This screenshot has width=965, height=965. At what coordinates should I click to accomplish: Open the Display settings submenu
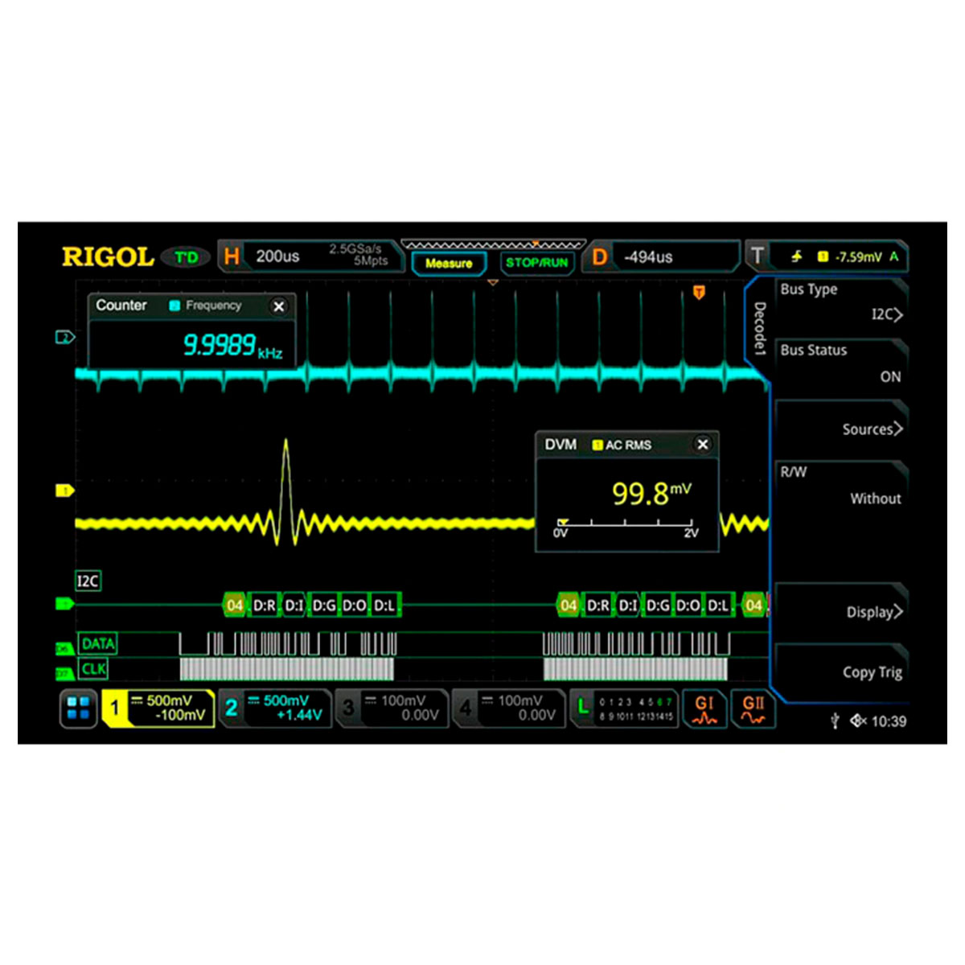873,612
